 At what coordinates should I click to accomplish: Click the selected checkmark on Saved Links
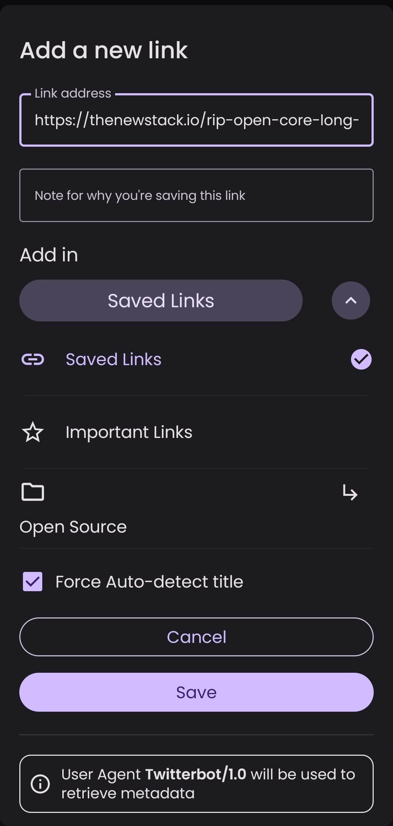(x=361, y=359)
